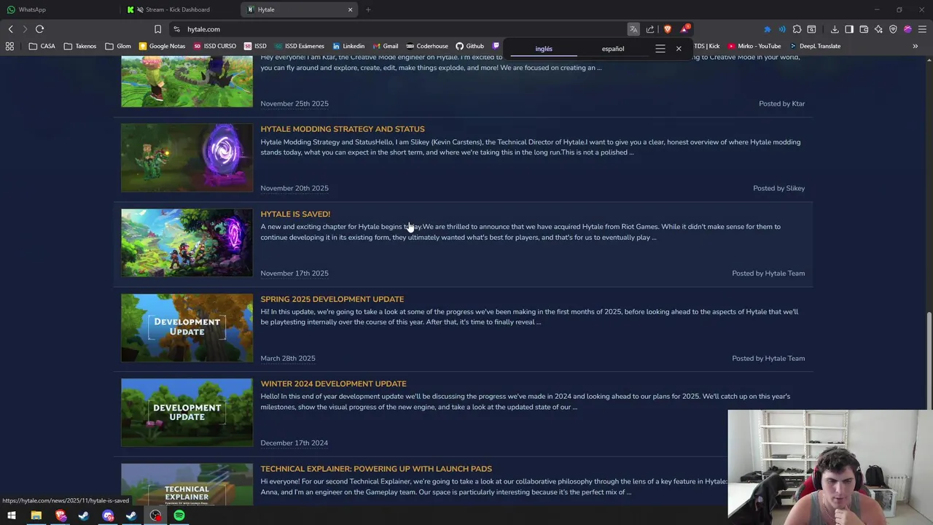933x525 pixels.
Task: Select inglés tab in translate popup
Action: tap(544, 49)
